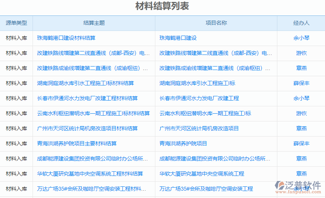Screen dimensions: 325x198
Task: Open settlement 成都能源建设集团投资有限公司临时办公场所
Action: click(x=93, y=159)
